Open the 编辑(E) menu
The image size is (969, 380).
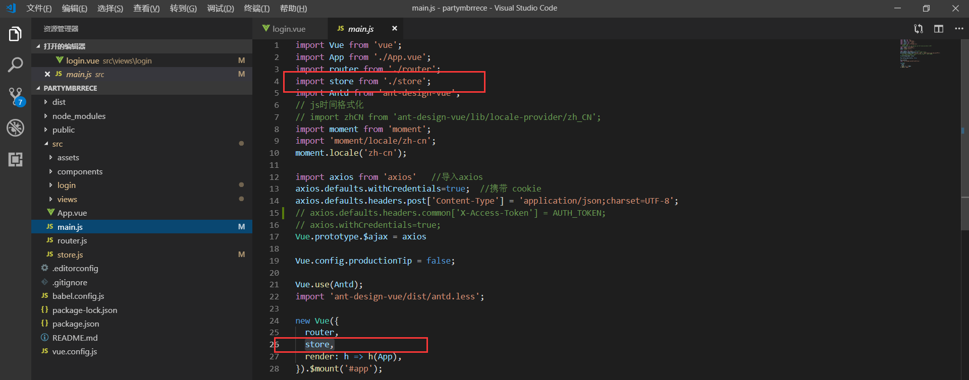pyautogui.click(x=75, y=8)
